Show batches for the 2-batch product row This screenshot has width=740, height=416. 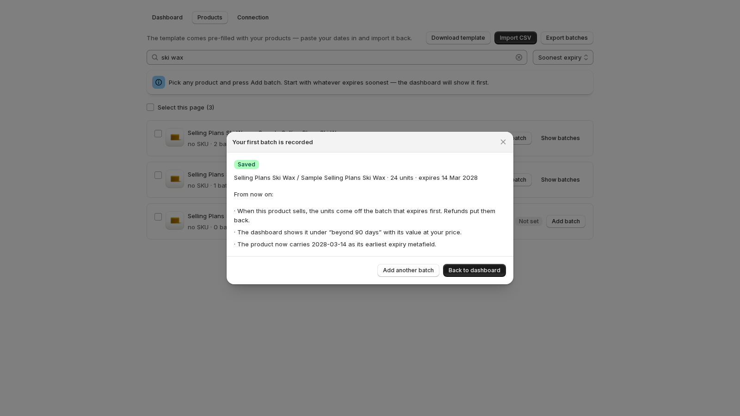560,138
